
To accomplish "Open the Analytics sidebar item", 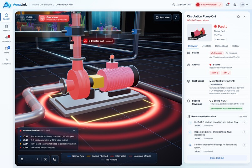I will pos(7,61).
